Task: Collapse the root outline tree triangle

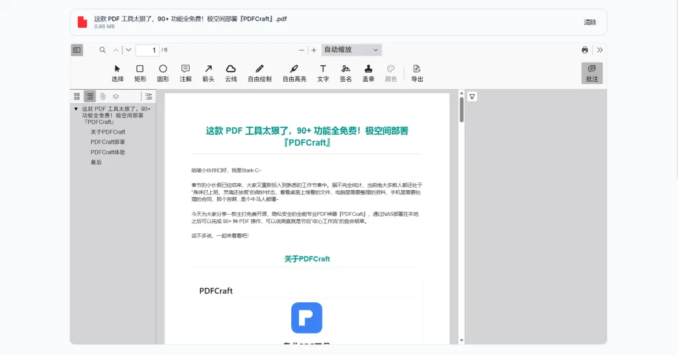Action: (x=76, y=109)
